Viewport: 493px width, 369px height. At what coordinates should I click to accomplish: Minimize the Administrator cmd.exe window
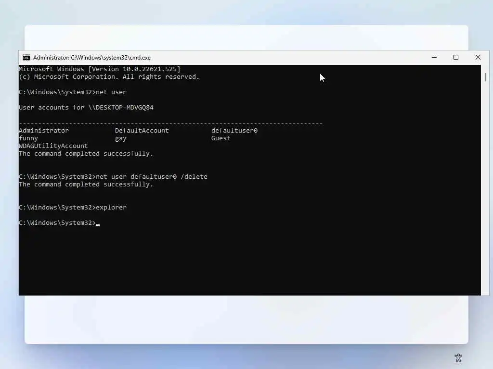pyautogui.click(x=434, y=58)
